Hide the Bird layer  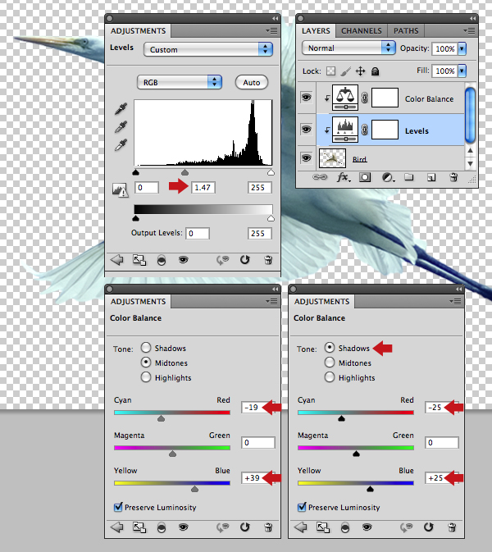(x=306, y=157)
